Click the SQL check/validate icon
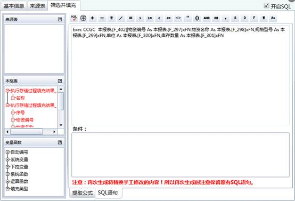The width and height of the screenshot is (295, 201). pos(73,18)
